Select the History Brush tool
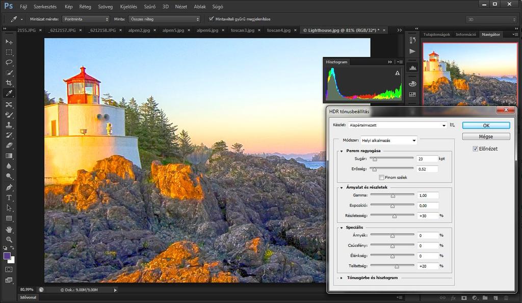 9,135
